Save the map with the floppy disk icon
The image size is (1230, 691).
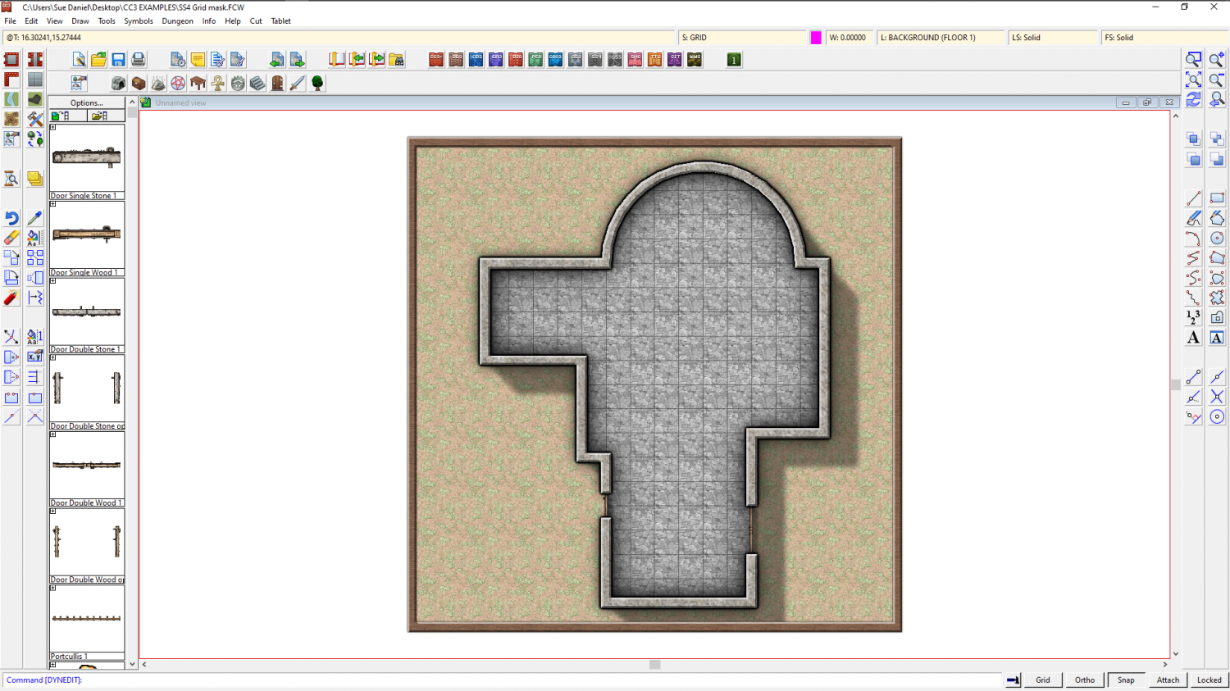click(x=118, y=59)
